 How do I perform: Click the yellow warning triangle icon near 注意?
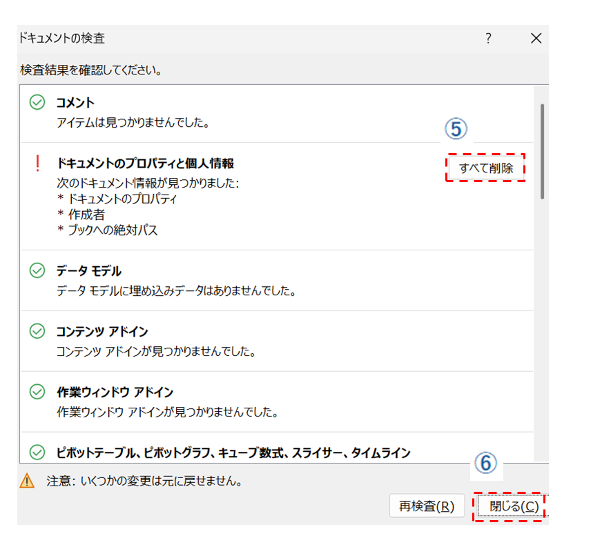[x=27, y=481]
